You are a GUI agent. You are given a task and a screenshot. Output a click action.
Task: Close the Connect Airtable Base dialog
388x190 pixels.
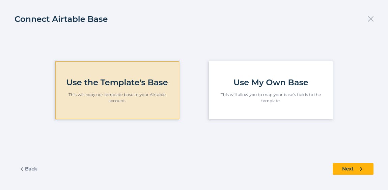[370, 19]
